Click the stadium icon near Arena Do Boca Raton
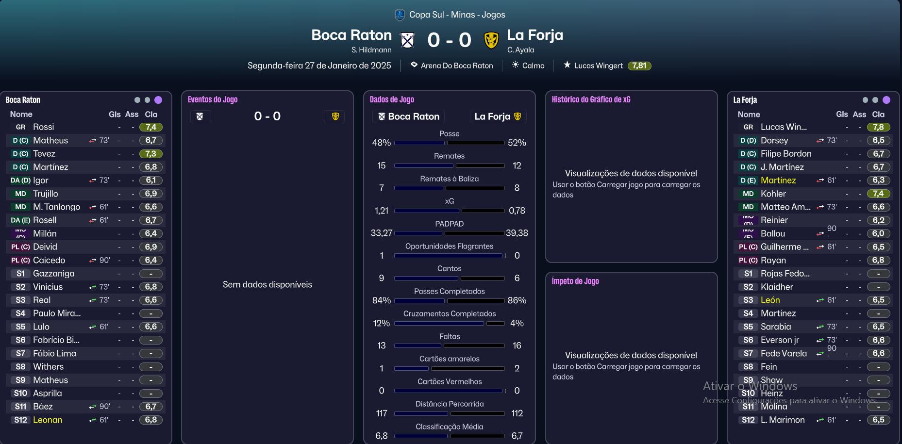 click(414, 65)
